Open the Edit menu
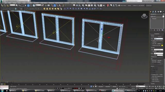 (x=5, y=3)
